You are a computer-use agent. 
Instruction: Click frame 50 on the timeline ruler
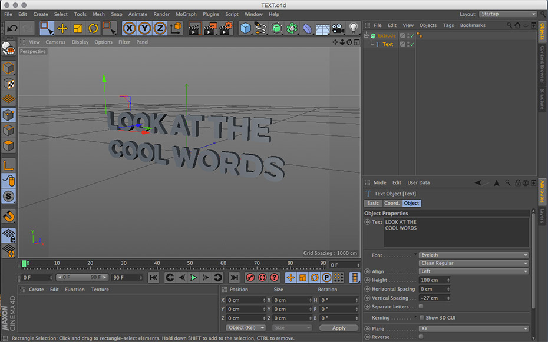pyautogui.click(x=190, y=264)
